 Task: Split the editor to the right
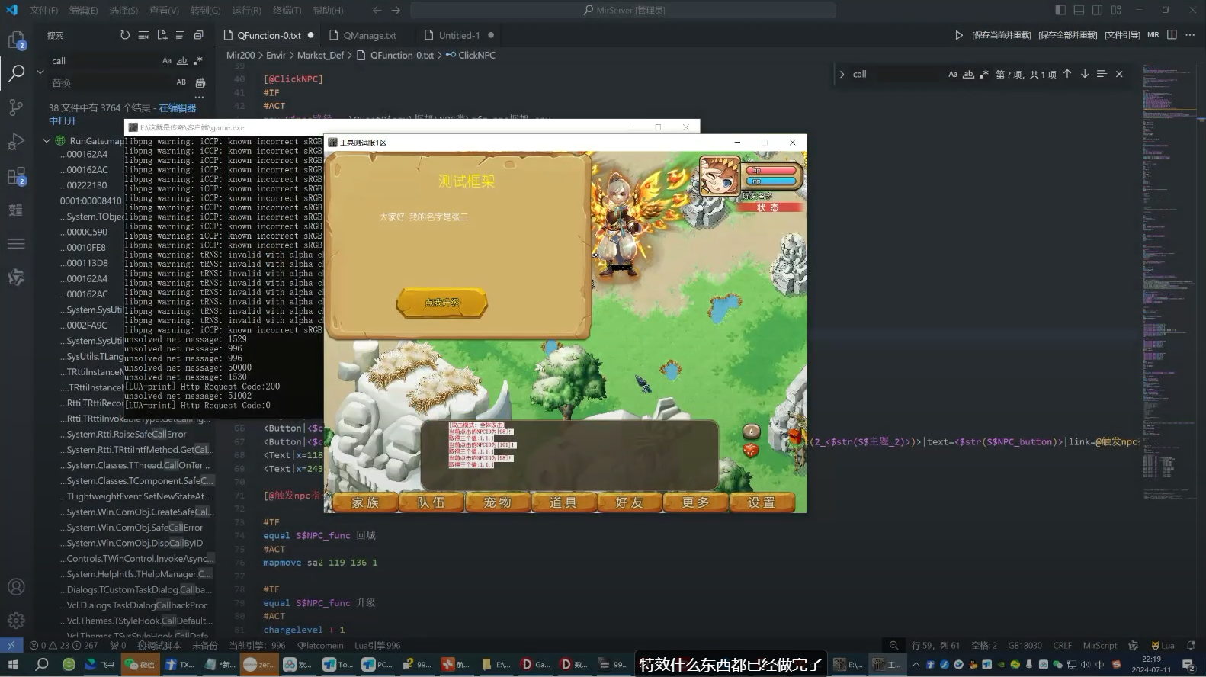pos(1172,35)
